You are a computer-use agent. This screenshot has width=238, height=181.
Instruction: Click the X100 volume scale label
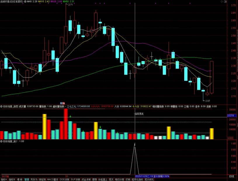230,138
